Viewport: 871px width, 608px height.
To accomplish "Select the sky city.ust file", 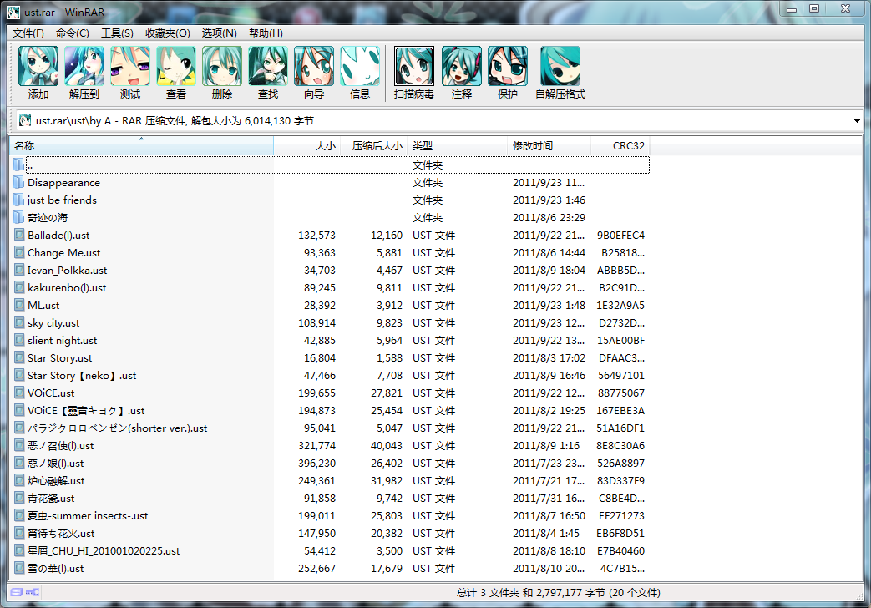I will pos(330,323).
